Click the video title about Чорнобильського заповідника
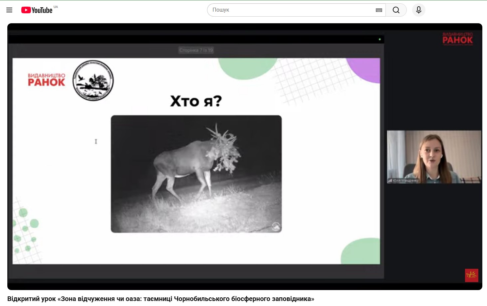The height and width of the screenshot is (306, 487). pos(161,299)
